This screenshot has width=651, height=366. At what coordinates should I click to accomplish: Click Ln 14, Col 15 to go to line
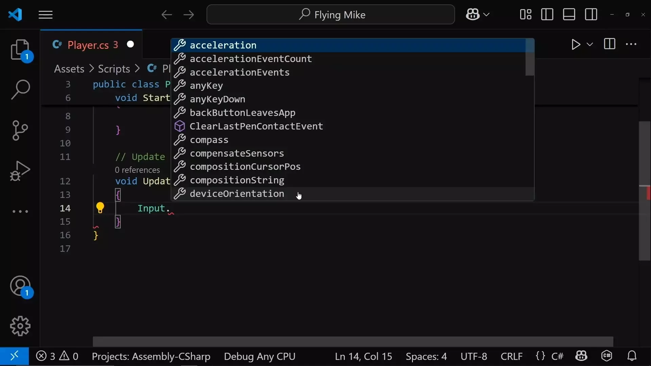point(363,356)
